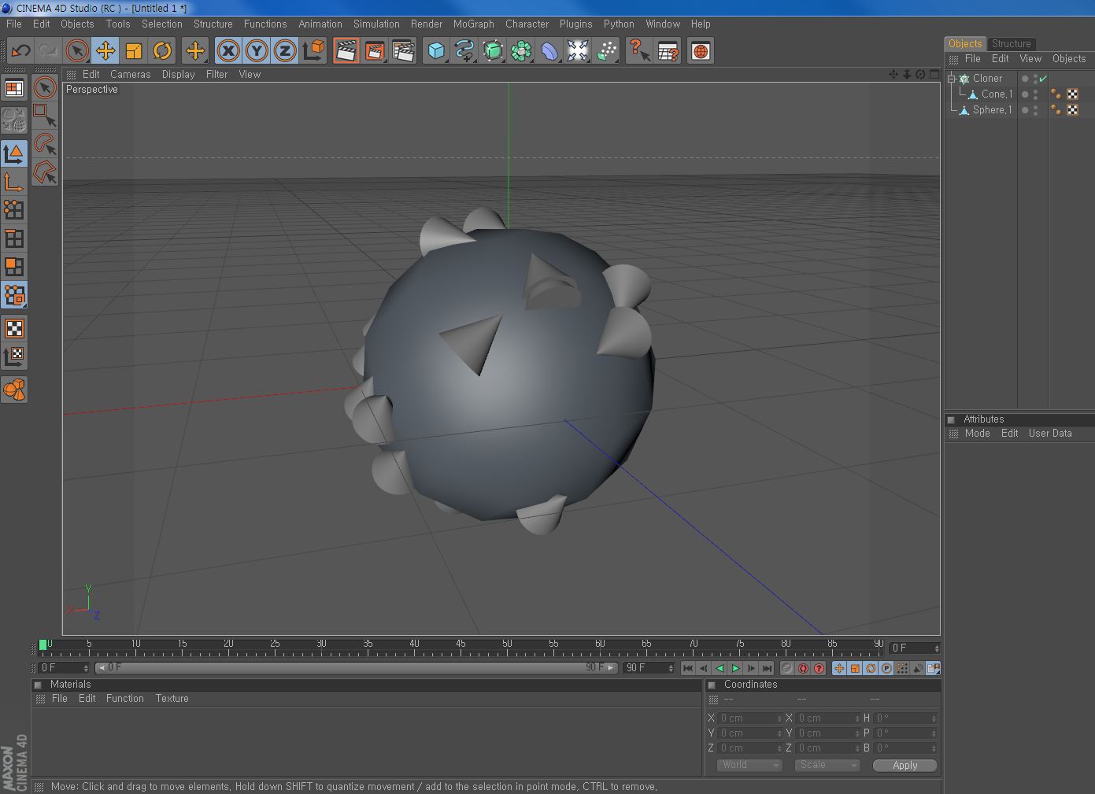Image resolution: width=1095 pixels, height=794 pixels.
Task: Open the deformer objects icon
Action: tap(549, 51)
